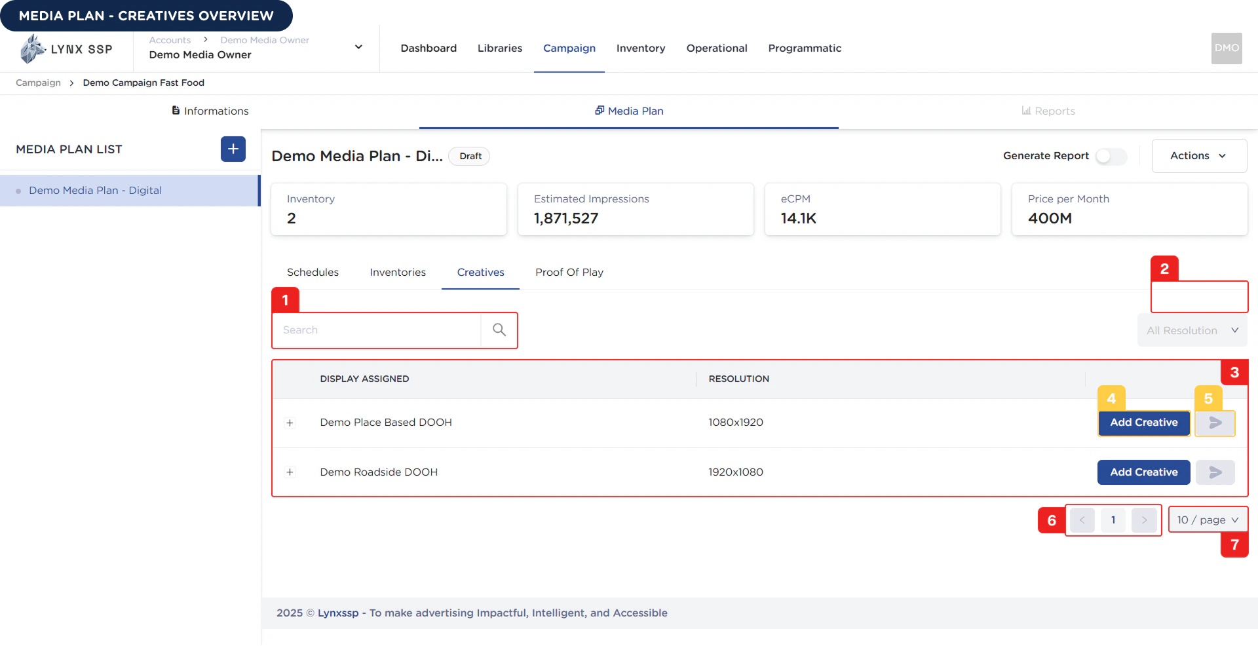This screenshot has height=646, width=1258.
Task: Click into the Search input field
Action: coord(377,330)
